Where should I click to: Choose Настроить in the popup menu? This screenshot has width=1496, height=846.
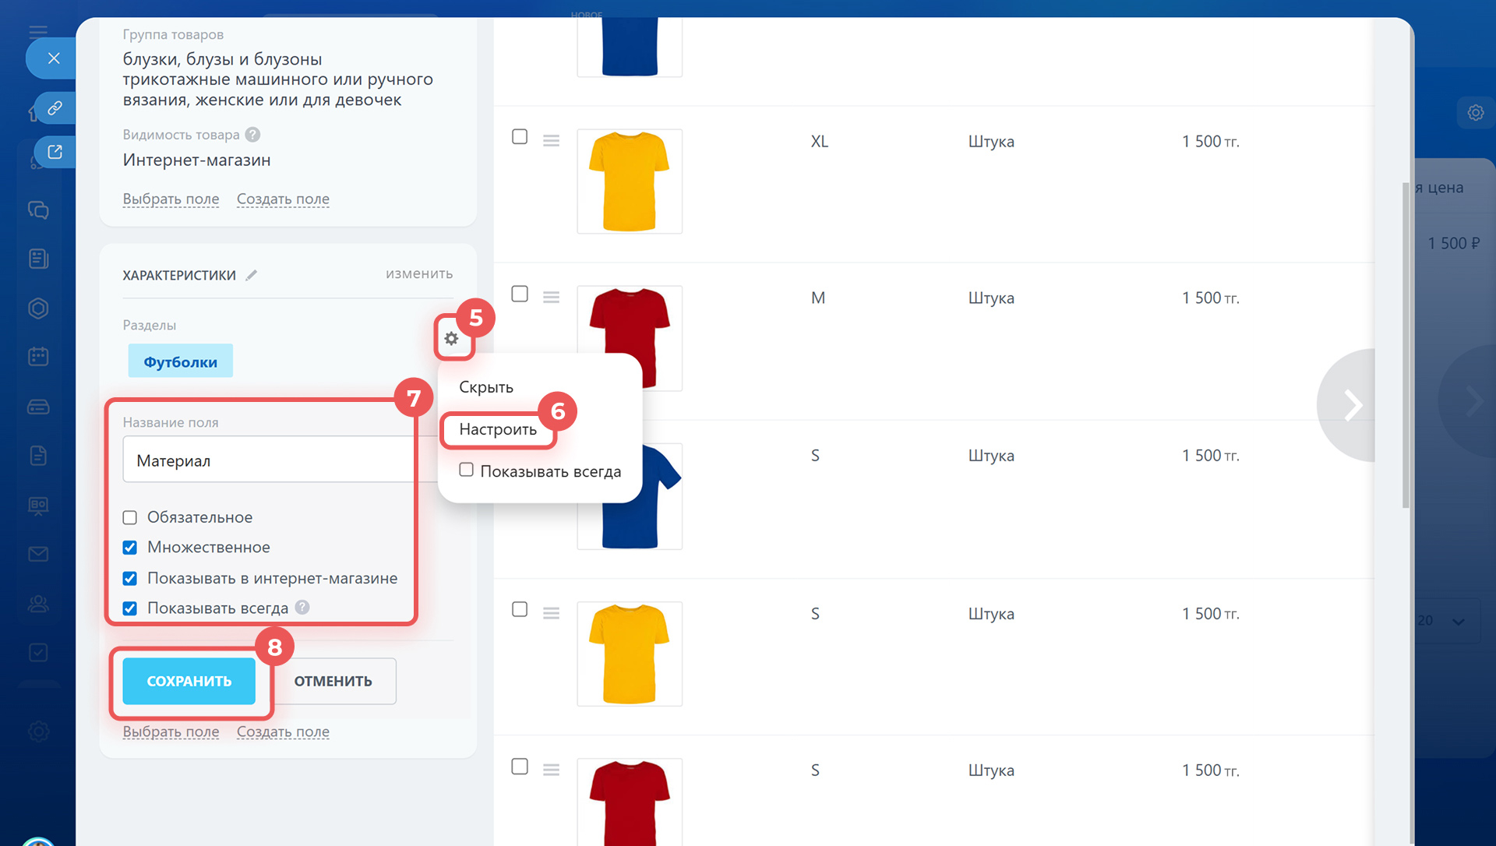click(498, 429)
